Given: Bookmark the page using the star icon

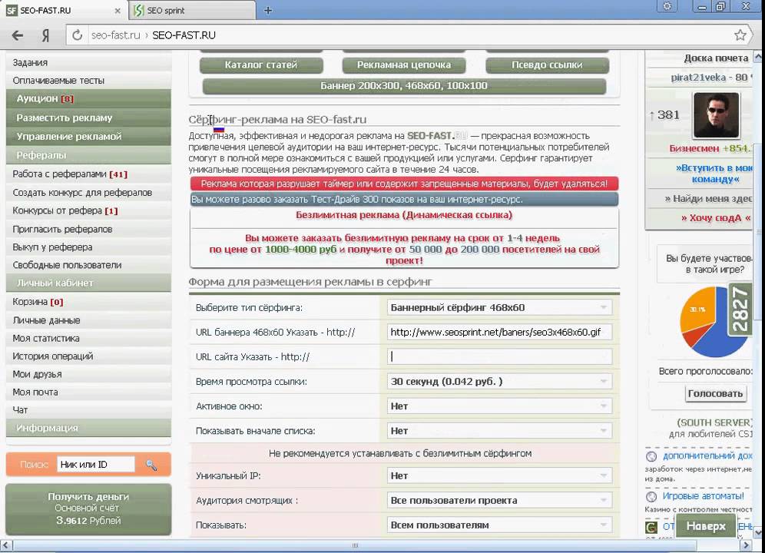Looking at the screenshot, I should pyautogui.click(x=740, y=35).
